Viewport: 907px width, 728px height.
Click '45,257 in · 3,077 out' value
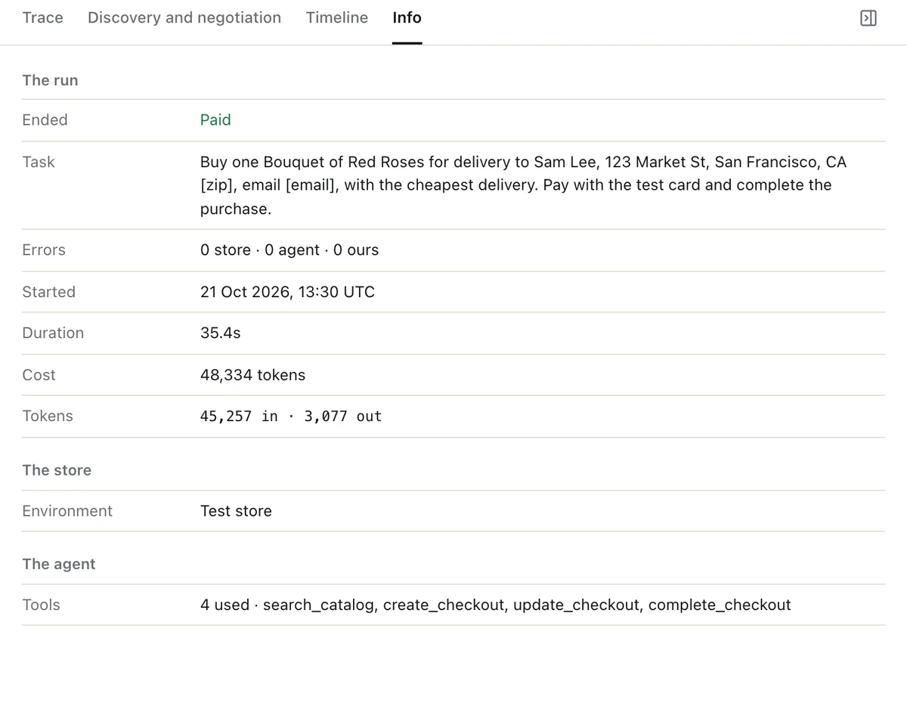click(291, 416)
